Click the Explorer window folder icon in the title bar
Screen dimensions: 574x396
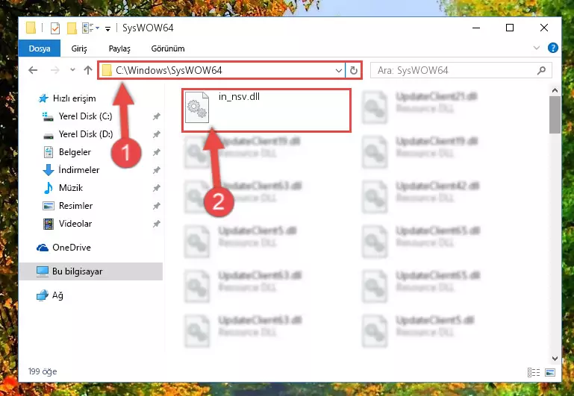[31, 28]
